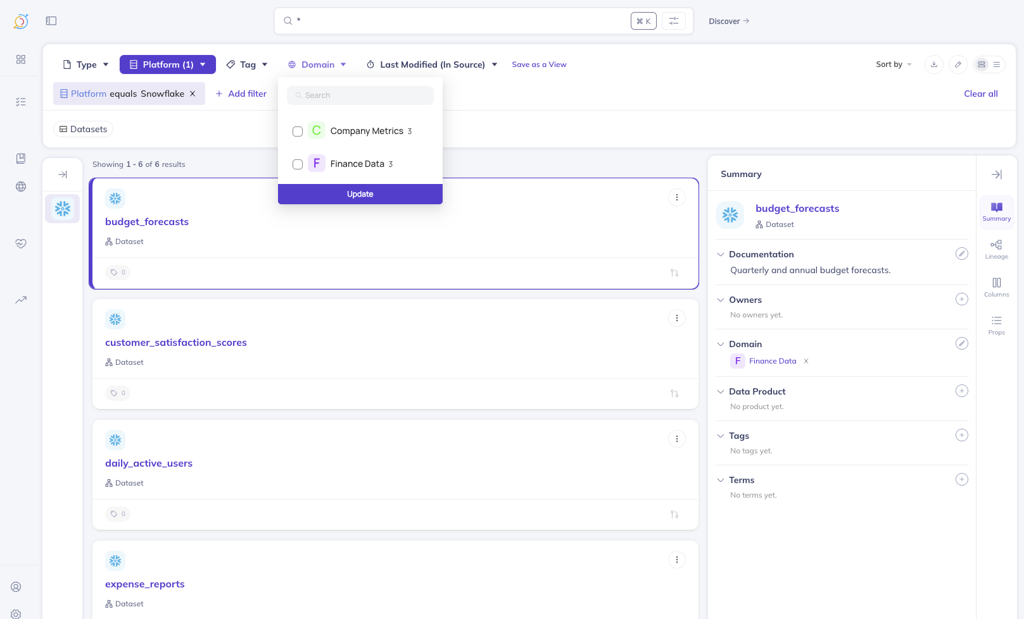The image size is (1024, 619).
Task: Open the search filter settings icon
Action: click(674, 21)
